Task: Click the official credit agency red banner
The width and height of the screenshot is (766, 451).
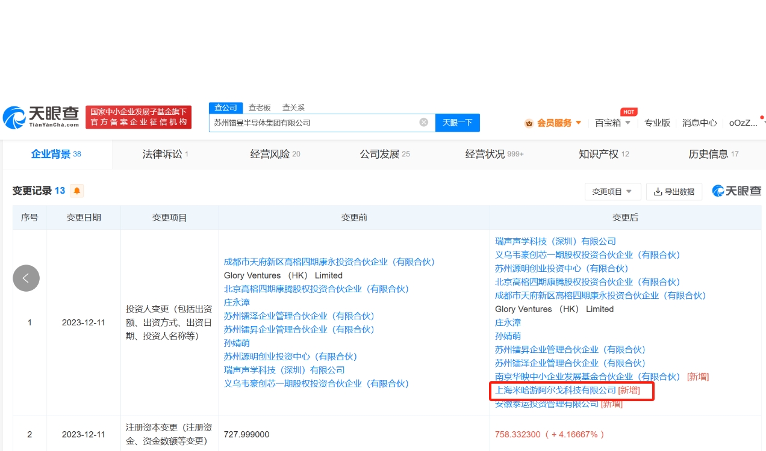Action: click(139, 117)
